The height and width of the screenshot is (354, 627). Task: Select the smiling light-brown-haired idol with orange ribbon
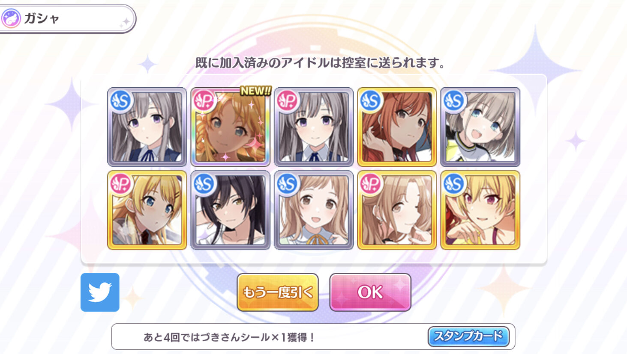click(x=314, y=210)
